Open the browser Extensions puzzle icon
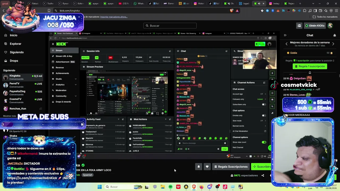This screenshot has height=191, width=340. [x=305, y=11]
